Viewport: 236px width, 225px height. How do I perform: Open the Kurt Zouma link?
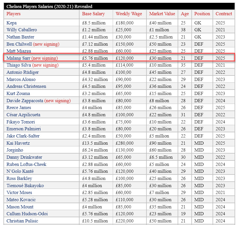pos(18,94)
